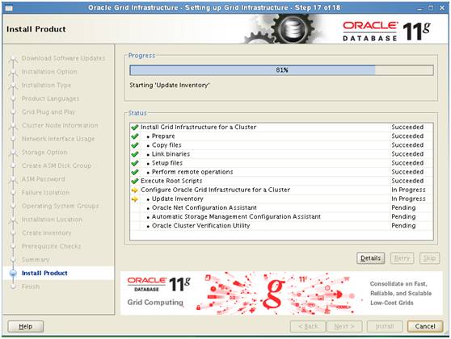Image resolution: width=451 pixels, height=339 pixels.
Task: Select the 'Copy files' status row
Action: click(x=281, y=144)
